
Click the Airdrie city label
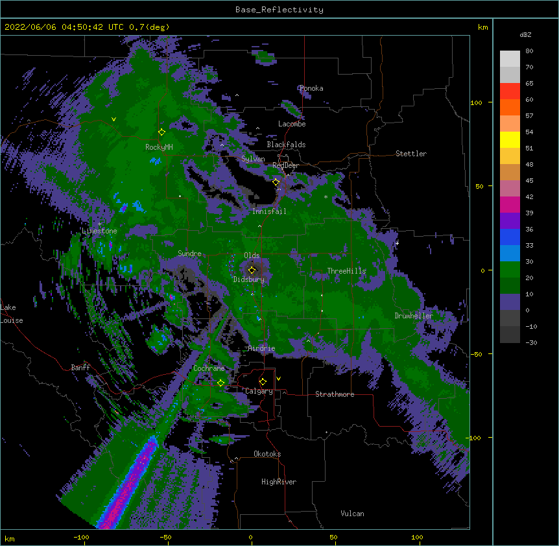(262, 348)
